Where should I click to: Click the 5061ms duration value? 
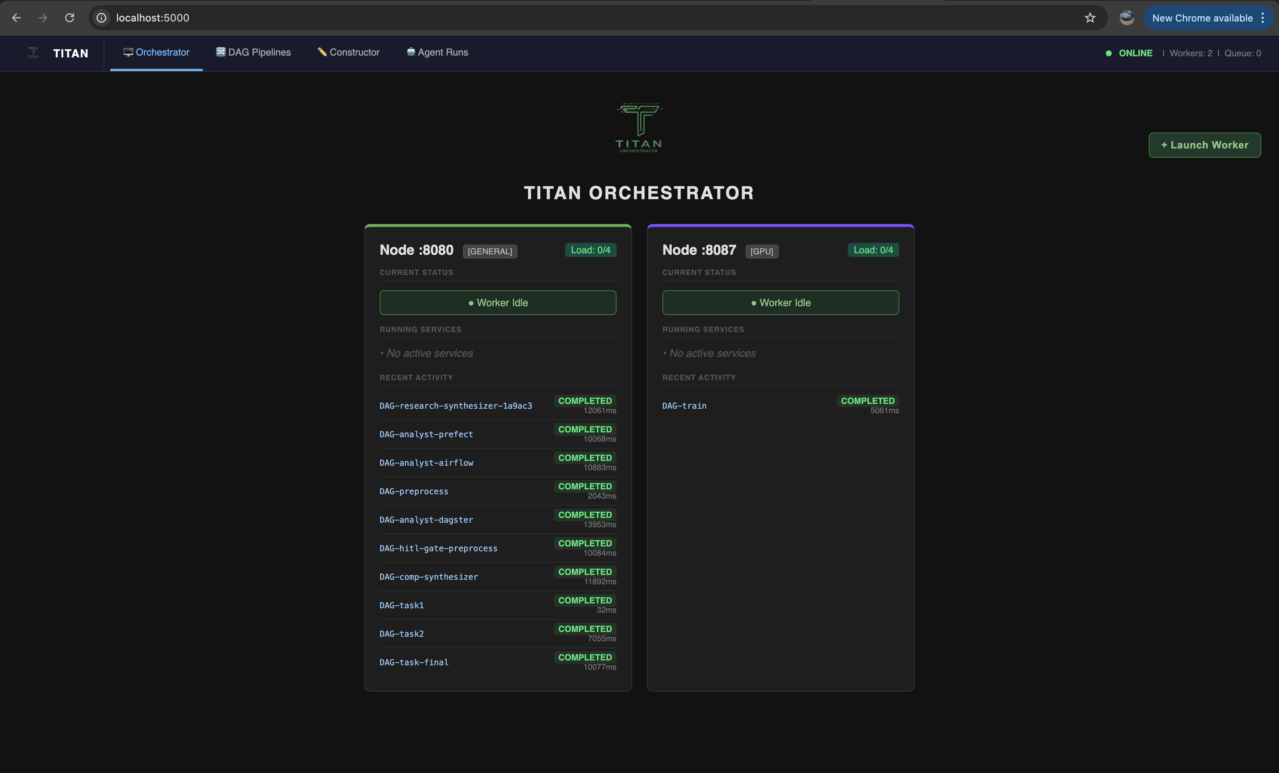[884, 411]
